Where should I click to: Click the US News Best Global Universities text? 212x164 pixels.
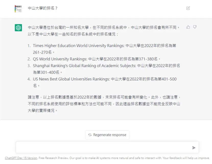pyautogui.click(x=71, y=79)
